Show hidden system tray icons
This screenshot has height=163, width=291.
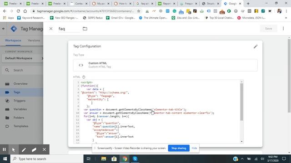point(242,159)
